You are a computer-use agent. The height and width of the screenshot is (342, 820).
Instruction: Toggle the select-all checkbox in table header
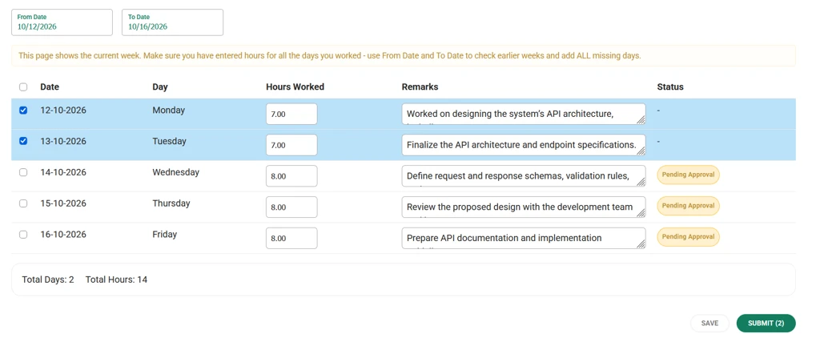pos(23,87)
